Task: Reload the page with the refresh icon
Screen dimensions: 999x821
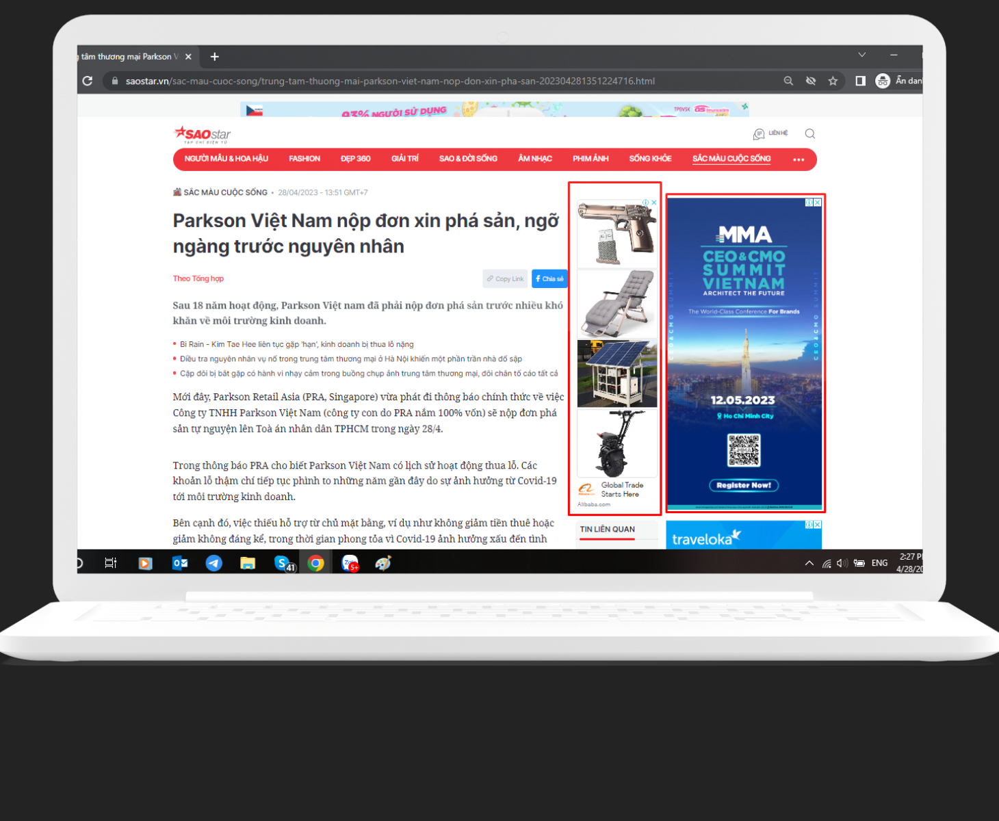Action: pos(88,81)
